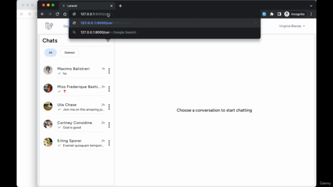Open the chat filter icon beside Chats

[108, 41]
